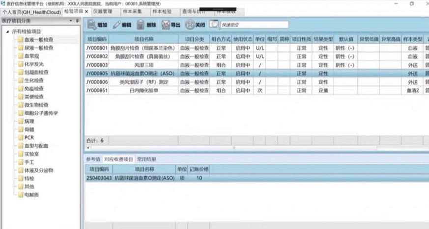429x229 pixels.
Task: Select row JY000802 角膜刮片检查（真菌菌丝）
Action: (257, 56)
